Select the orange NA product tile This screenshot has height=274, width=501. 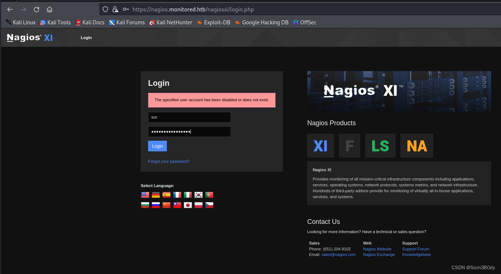(x=417, y=146)
